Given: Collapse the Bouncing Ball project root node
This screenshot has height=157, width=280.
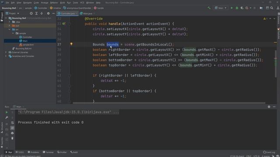Looking at the screenshot, I should click(6, 18).
